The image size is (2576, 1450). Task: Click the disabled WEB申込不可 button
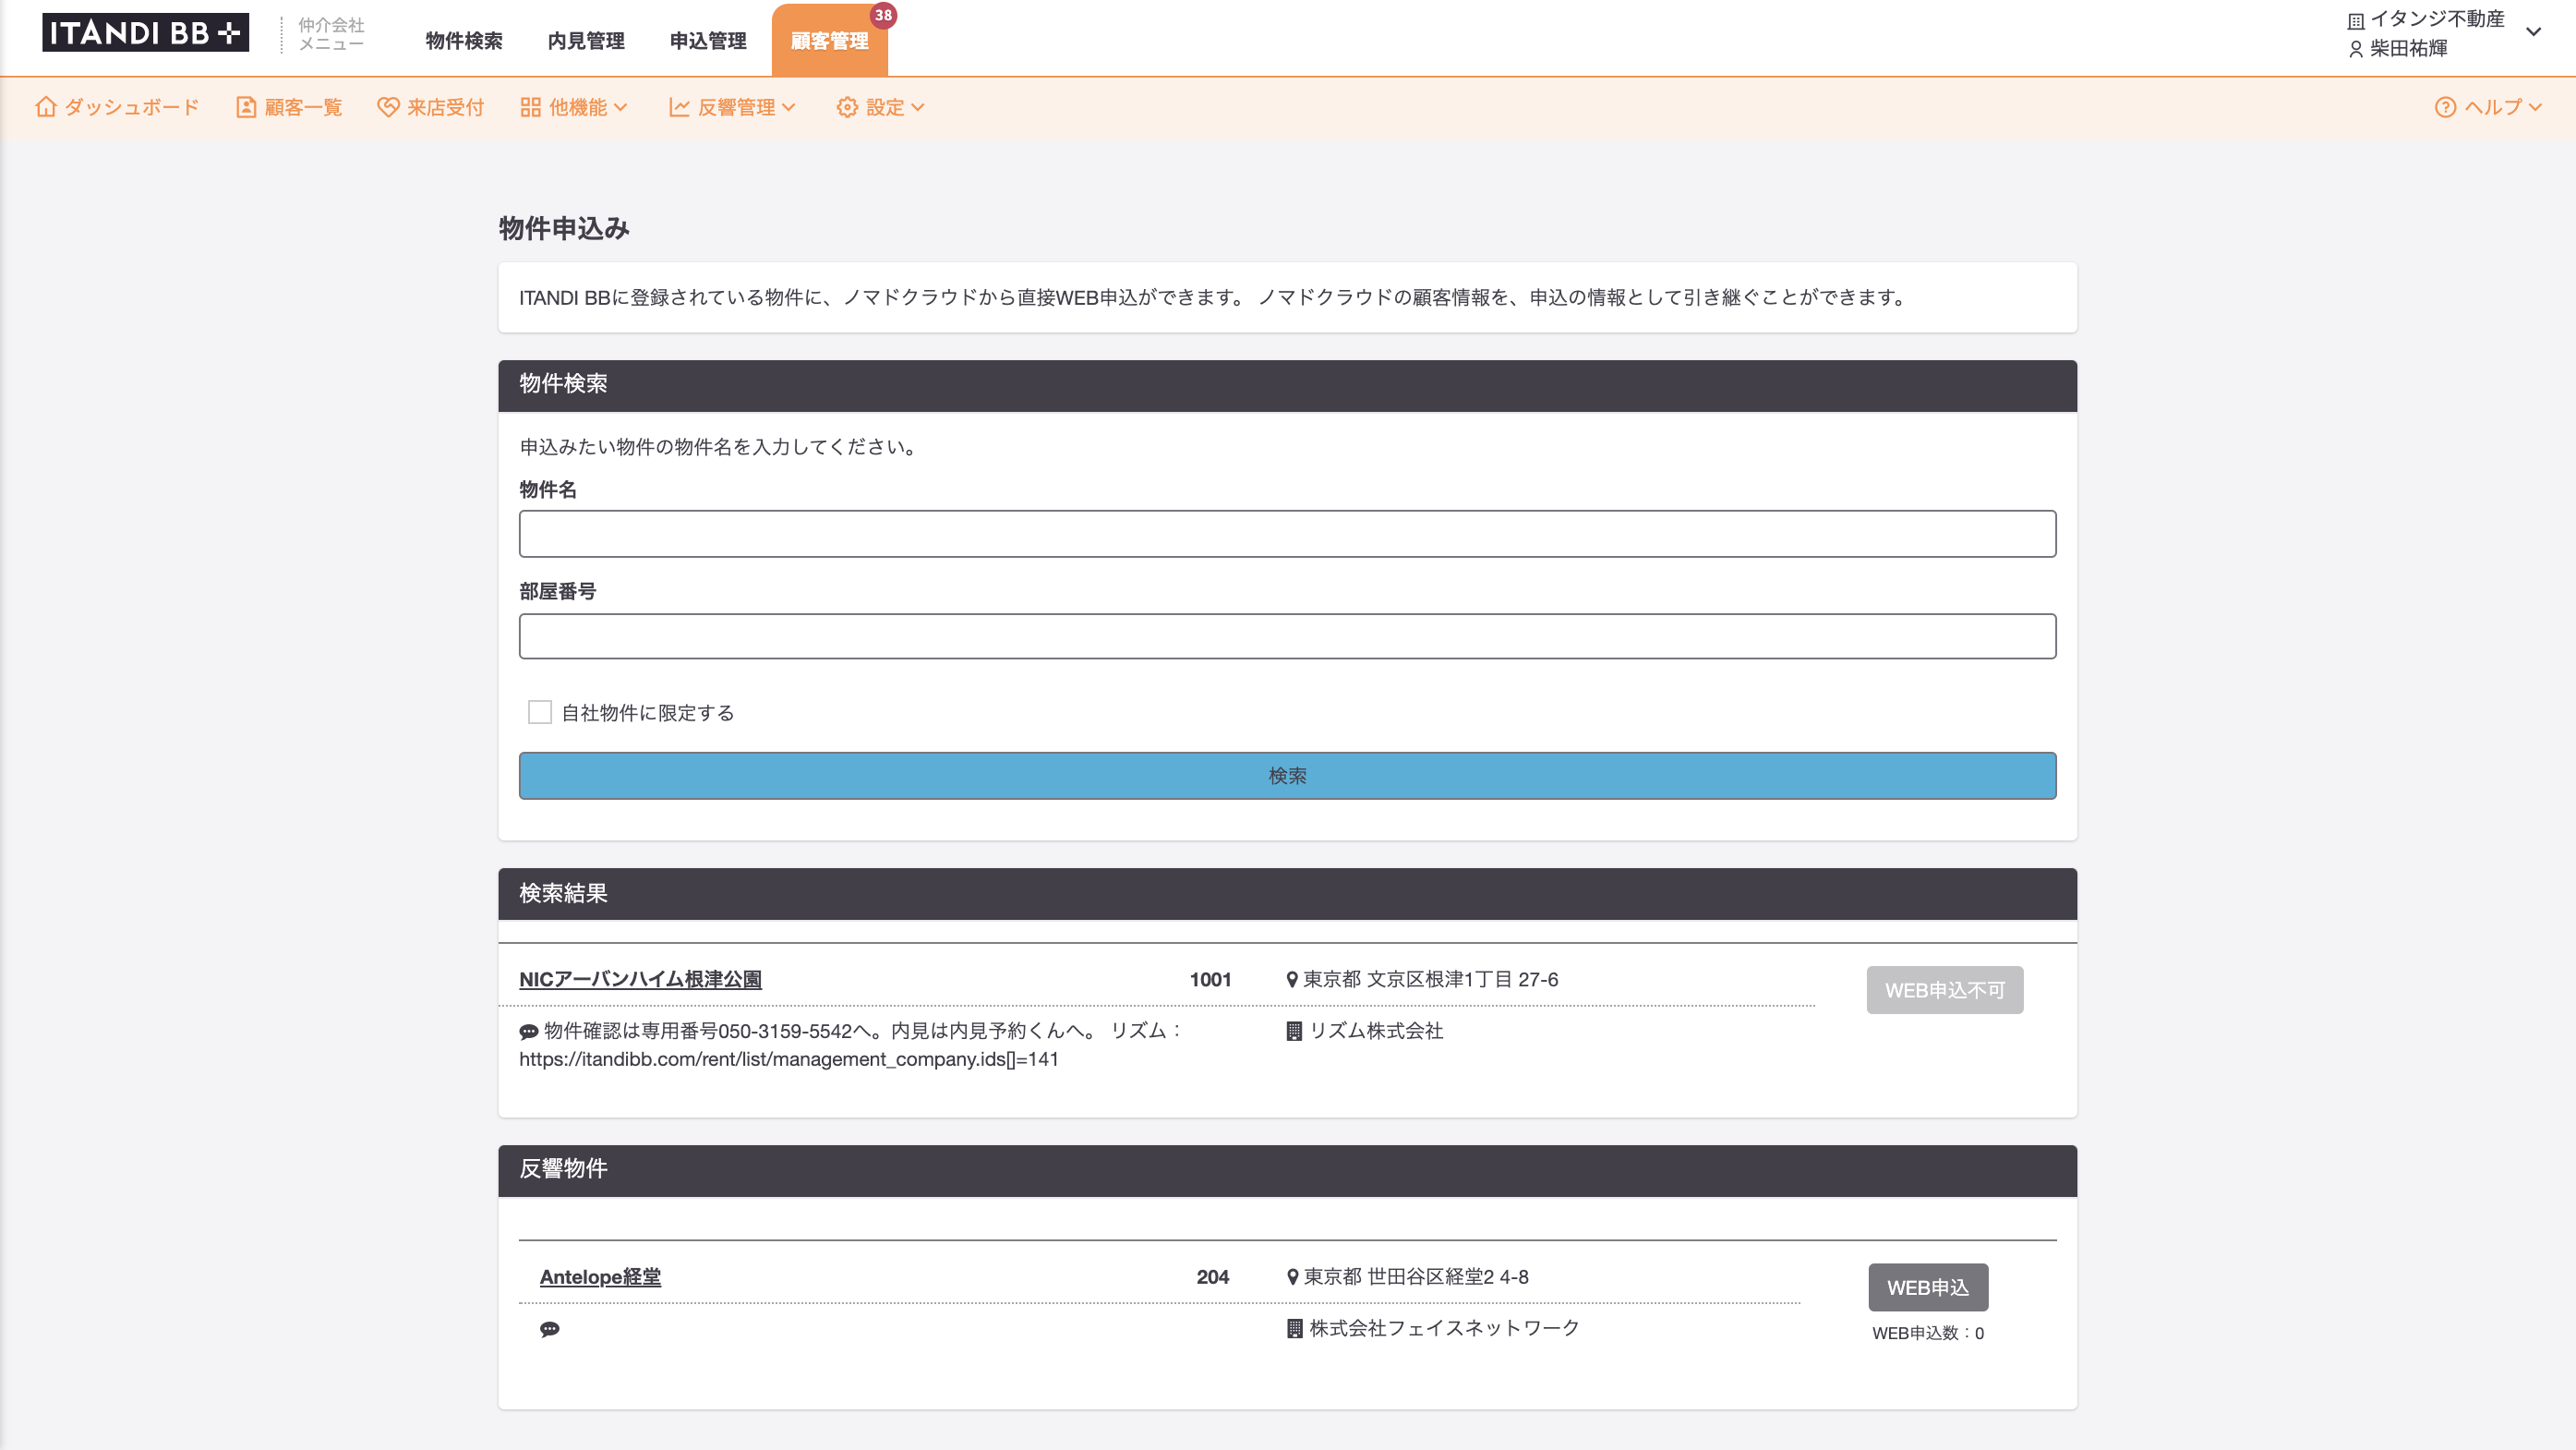[1945, 990]
